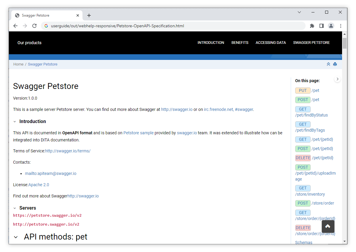Click the http://petstore.swagger.io/v2 server URL
This screenshot has height=252, width=356.
tap(46, 224)
